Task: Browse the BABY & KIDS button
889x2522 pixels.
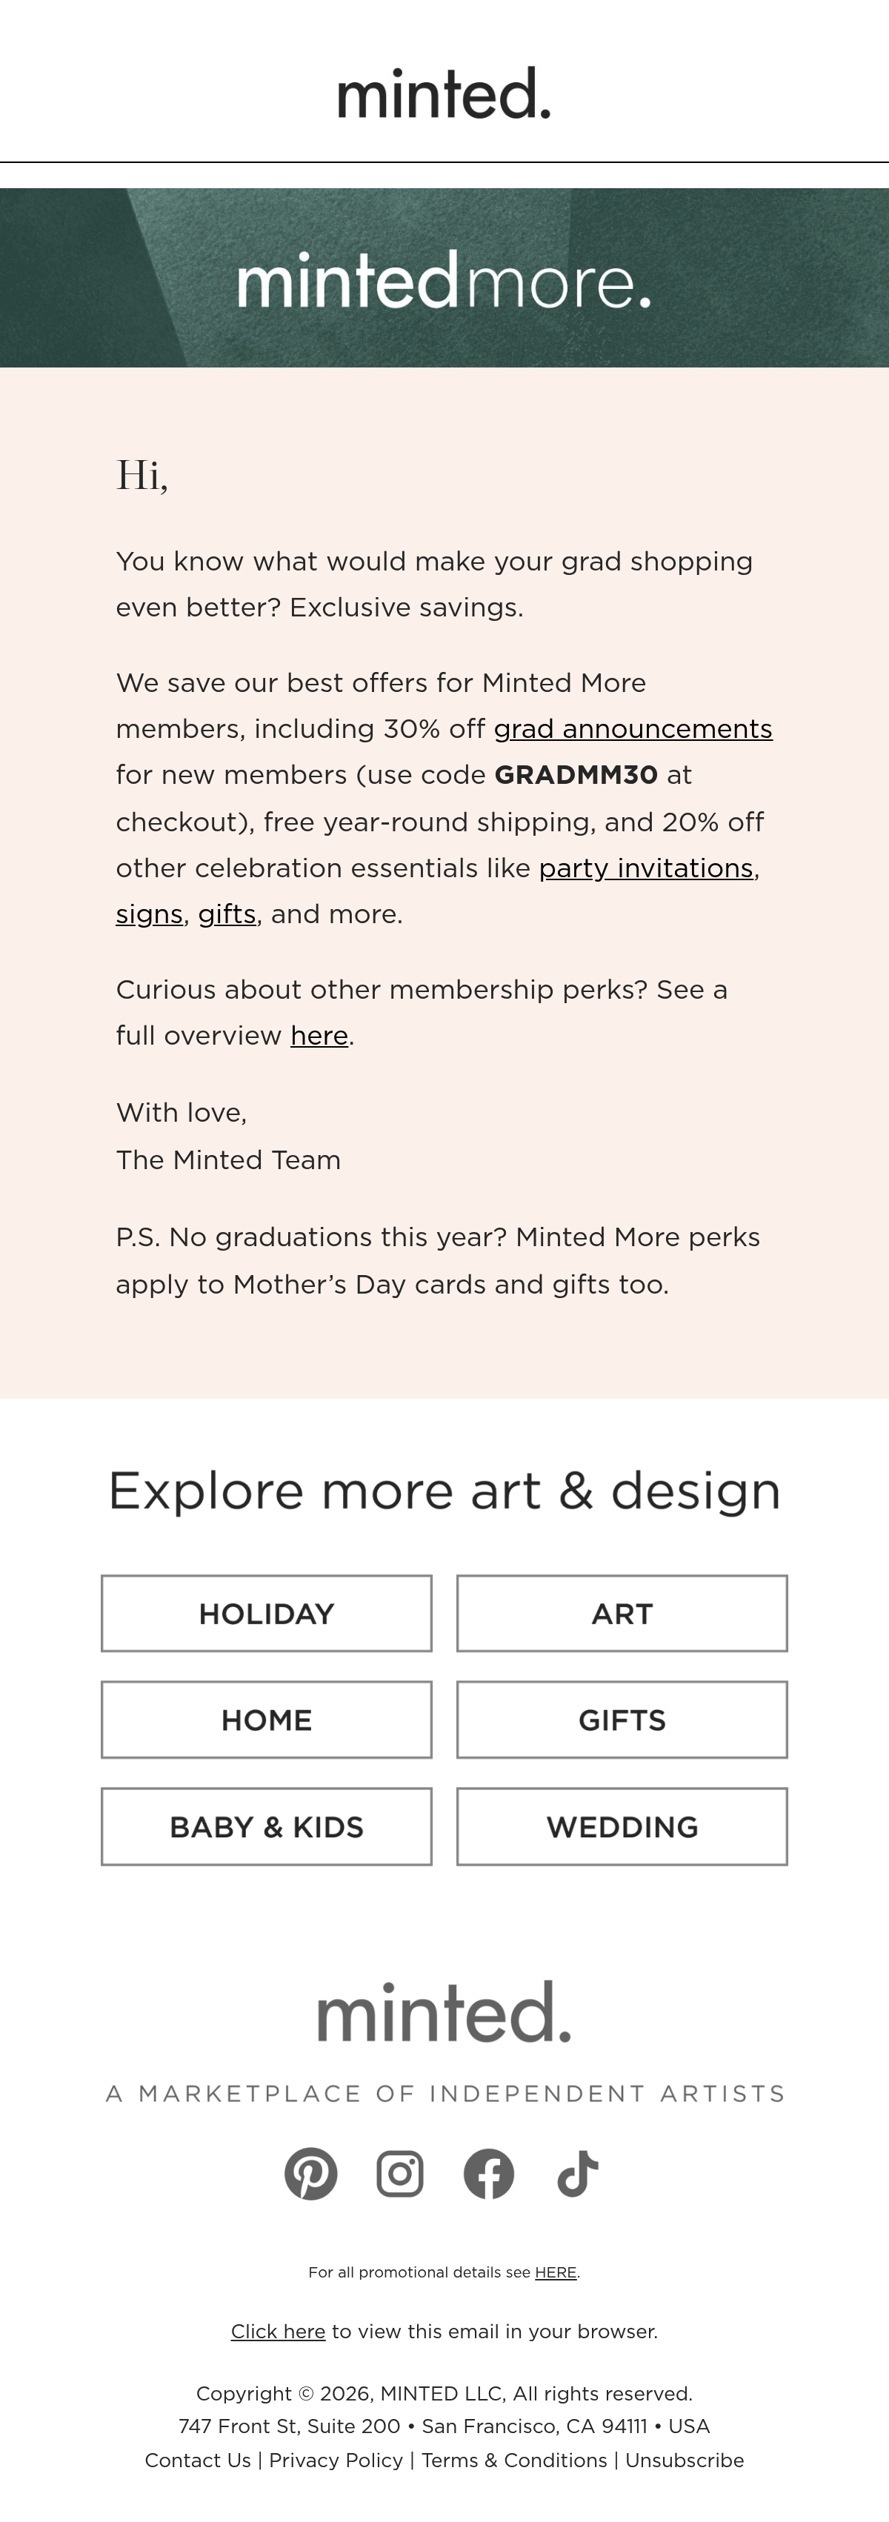Action: coord(266,1827)
